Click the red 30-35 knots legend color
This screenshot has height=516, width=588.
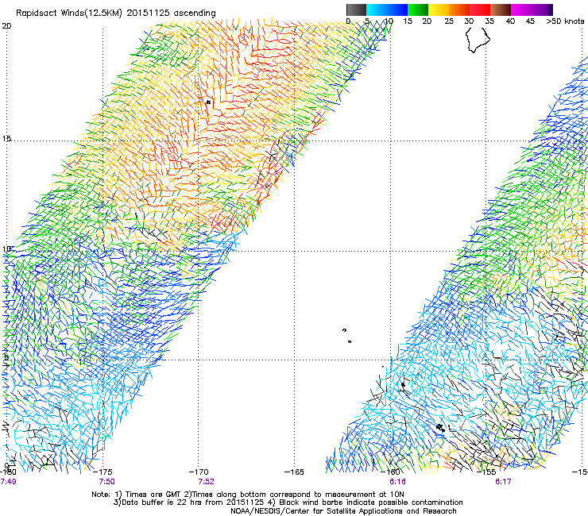[x=480, y=10]
